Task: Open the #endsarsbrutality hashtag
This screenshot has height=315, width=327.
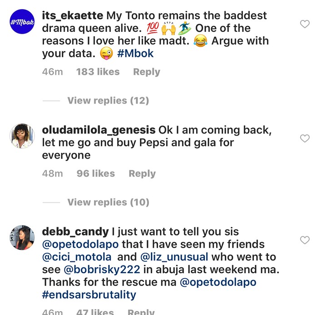Action: pos(89,295)
